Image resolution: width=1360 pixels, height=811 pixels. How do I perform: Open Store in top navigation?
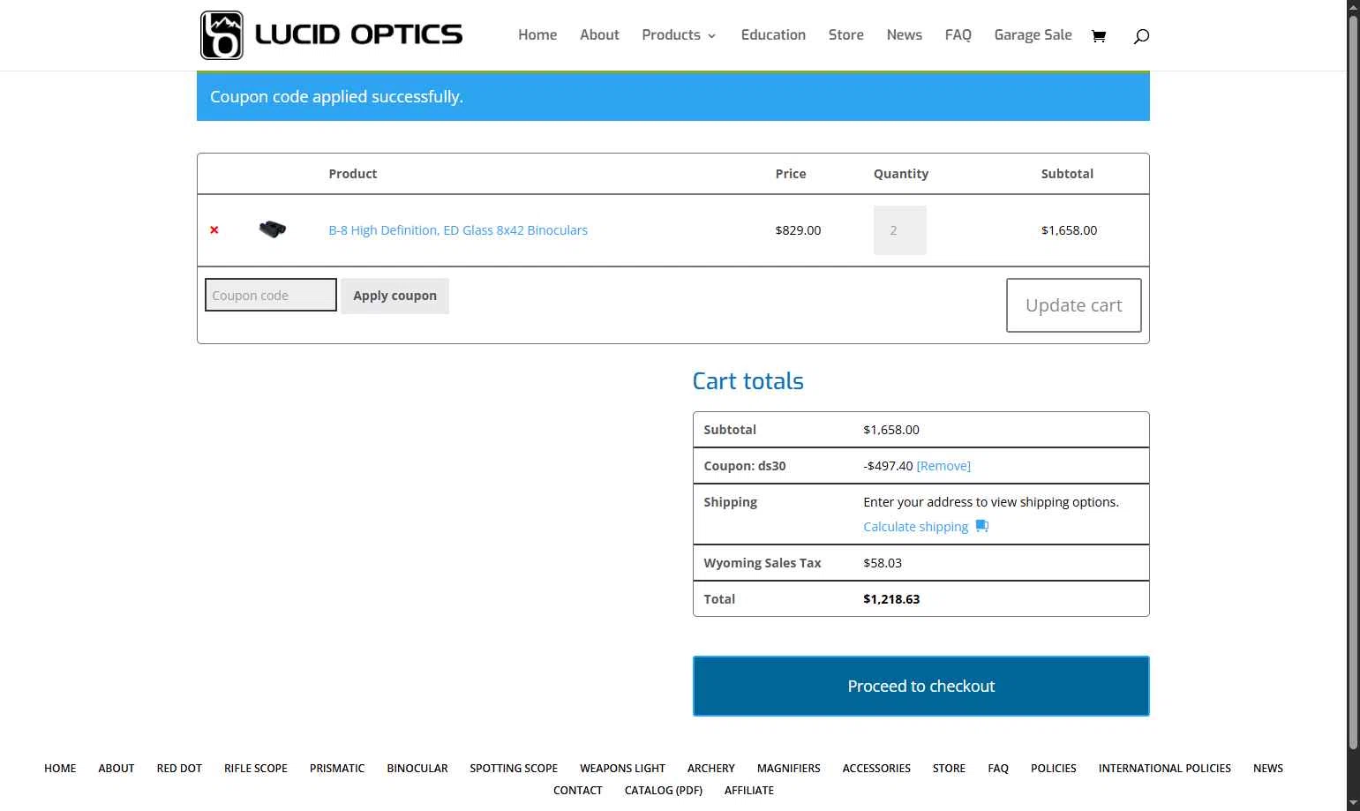click(845, 35)
